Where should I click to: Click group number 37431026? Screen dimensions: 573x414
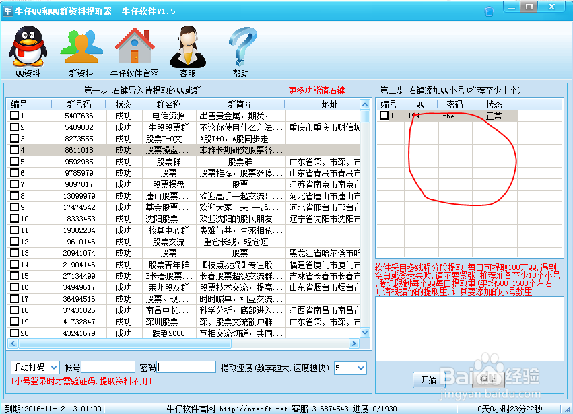pos(79,310)
